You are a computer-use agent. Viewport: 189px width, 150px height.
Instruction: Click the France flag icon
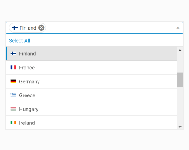coord(13,67)
